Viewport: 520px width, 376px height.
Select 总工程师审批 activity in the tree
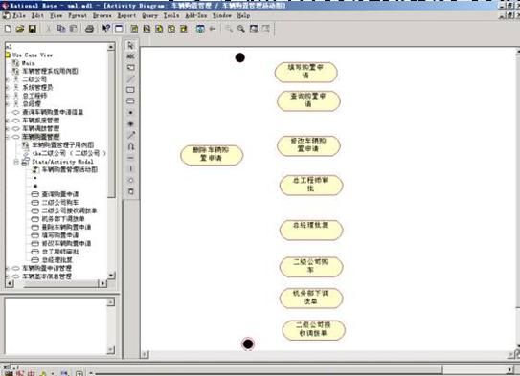click(x=60, y=252)
